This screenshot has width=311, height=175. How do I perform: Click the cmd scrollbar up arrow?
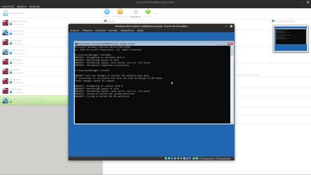(x=232, y=47)
